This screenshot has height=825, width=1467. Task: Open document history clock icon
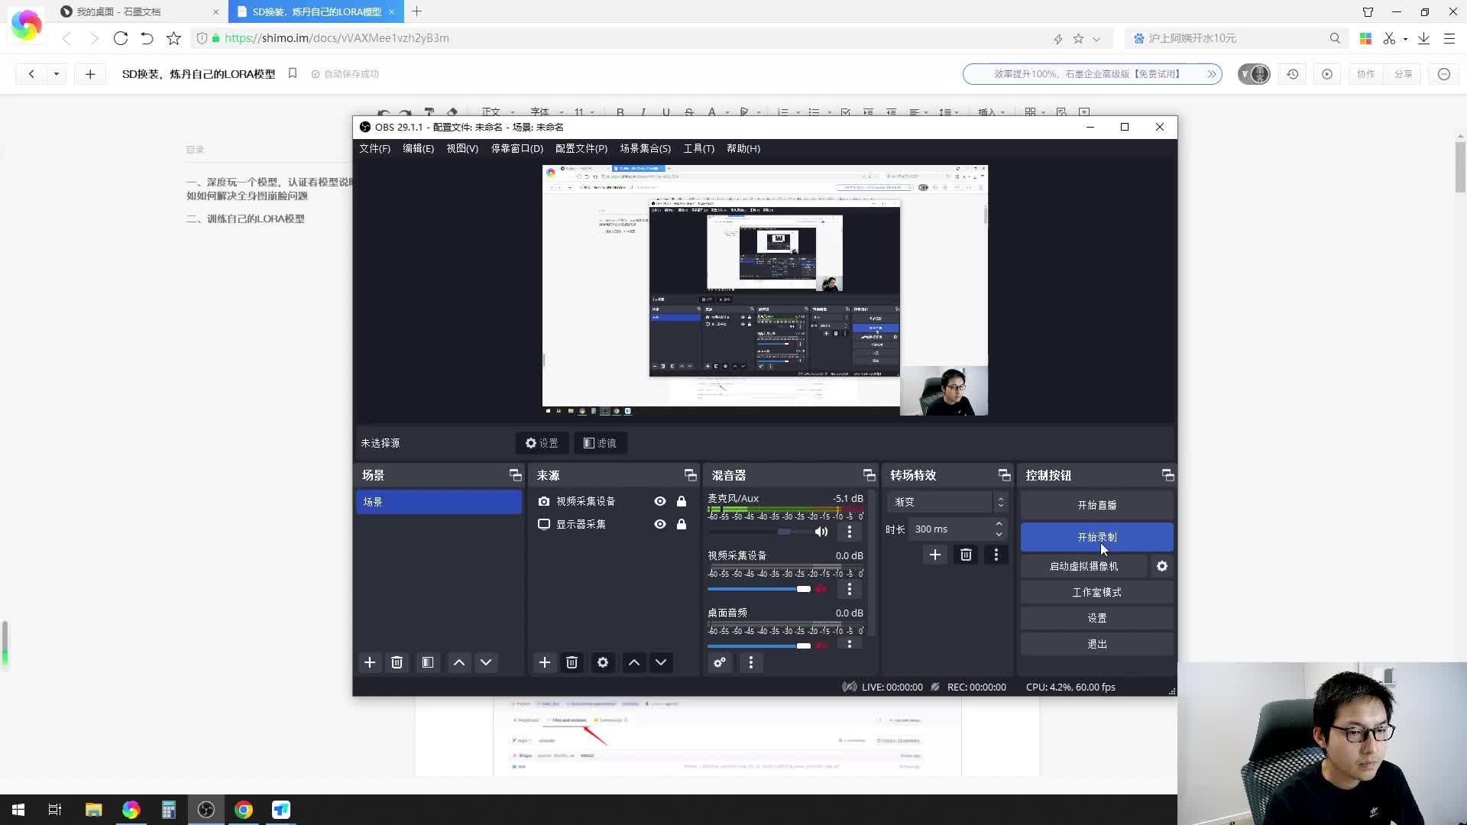pos(1293,74)
